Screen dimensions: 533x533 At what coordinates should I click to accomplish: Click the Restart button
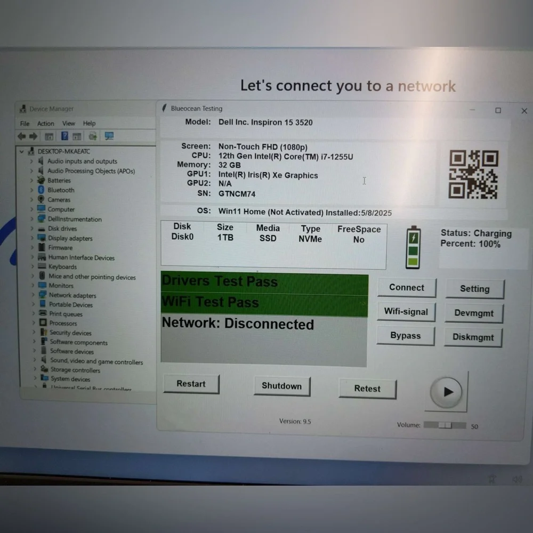coord(191,384)
